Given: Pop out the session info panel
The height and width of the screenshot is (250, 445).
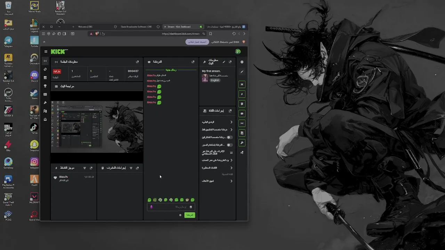Looking at the screenshot, I should tap(137, 62).
